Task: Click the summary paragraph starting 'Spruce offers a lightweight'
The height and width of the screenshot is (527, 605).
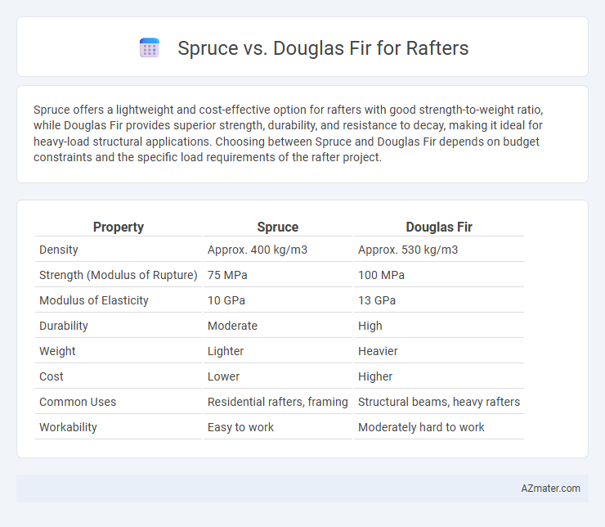Action: 289,133
